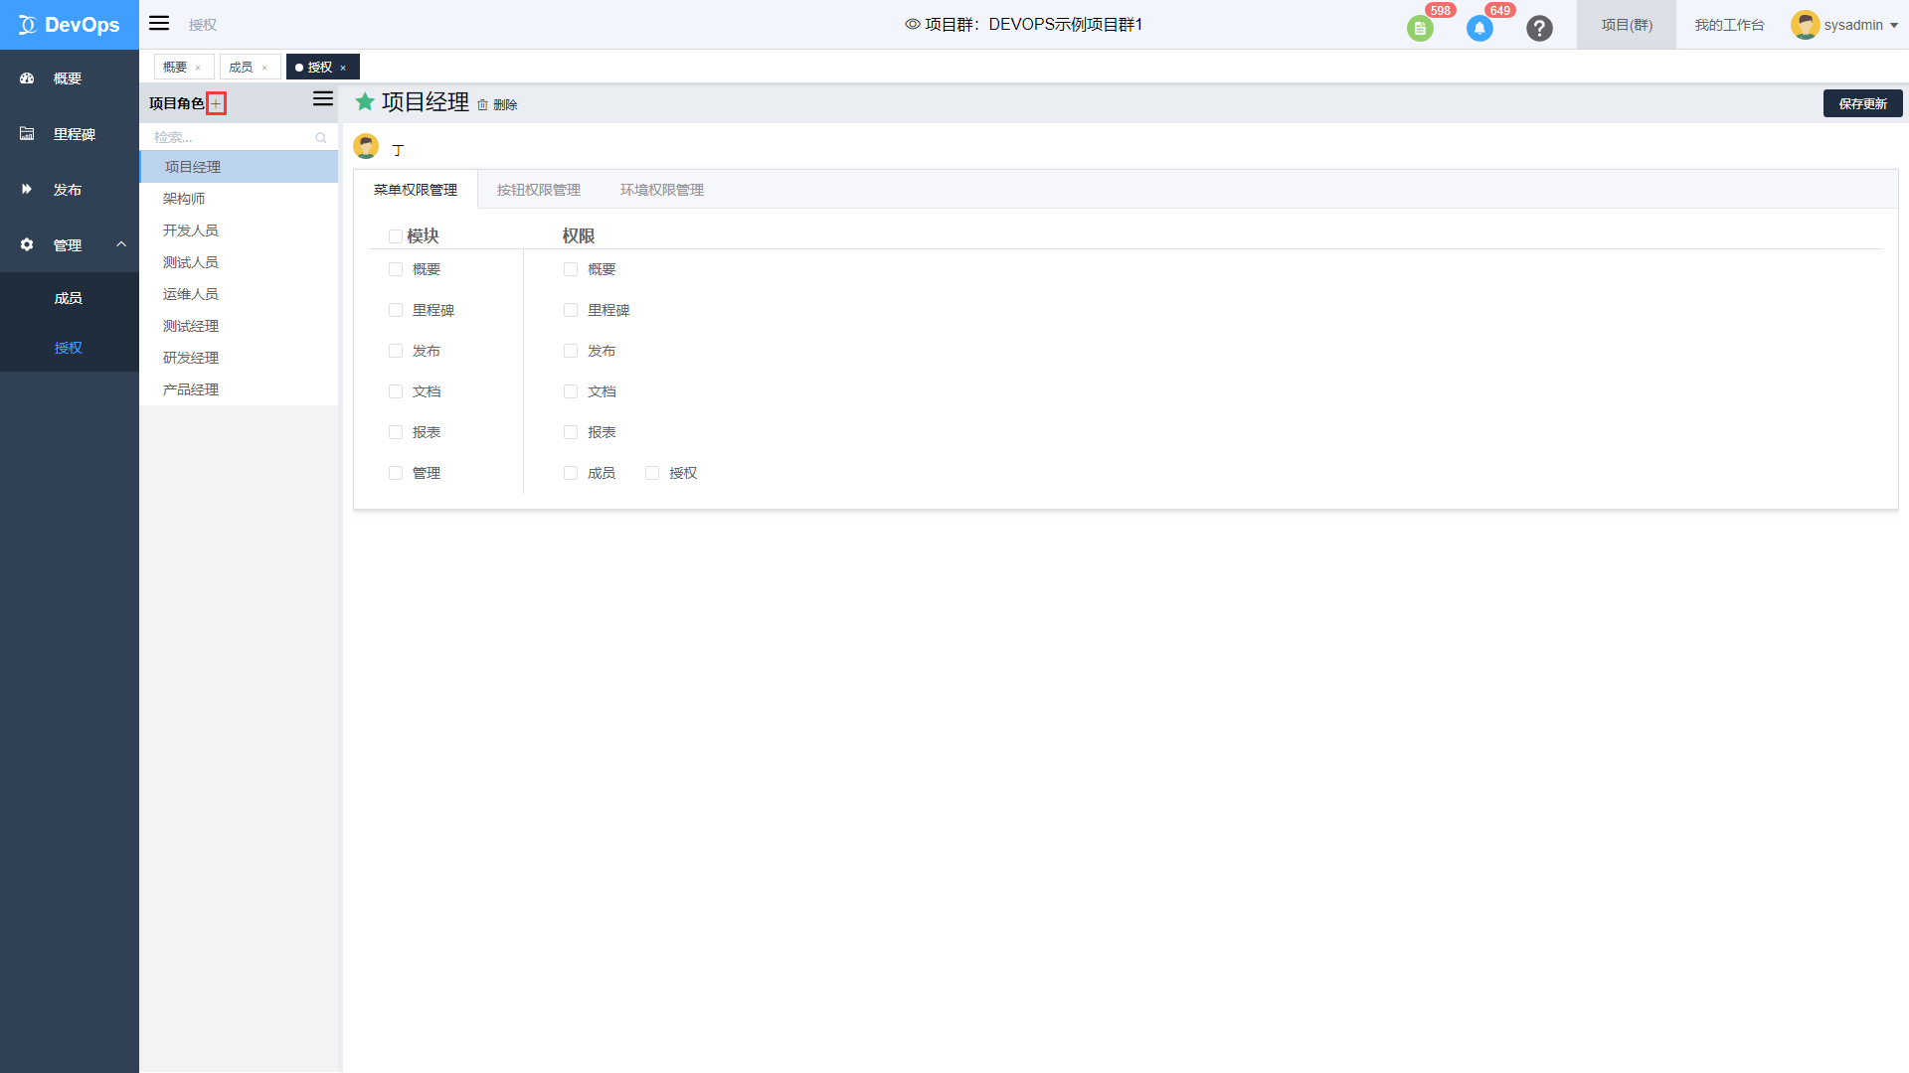Click the 项目(群) header button

click(1627, 25)
